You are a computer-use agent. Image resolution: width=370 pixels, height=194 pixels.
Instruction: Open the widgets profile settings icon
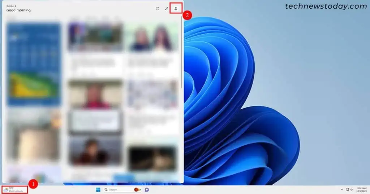(x=176, y=9)
